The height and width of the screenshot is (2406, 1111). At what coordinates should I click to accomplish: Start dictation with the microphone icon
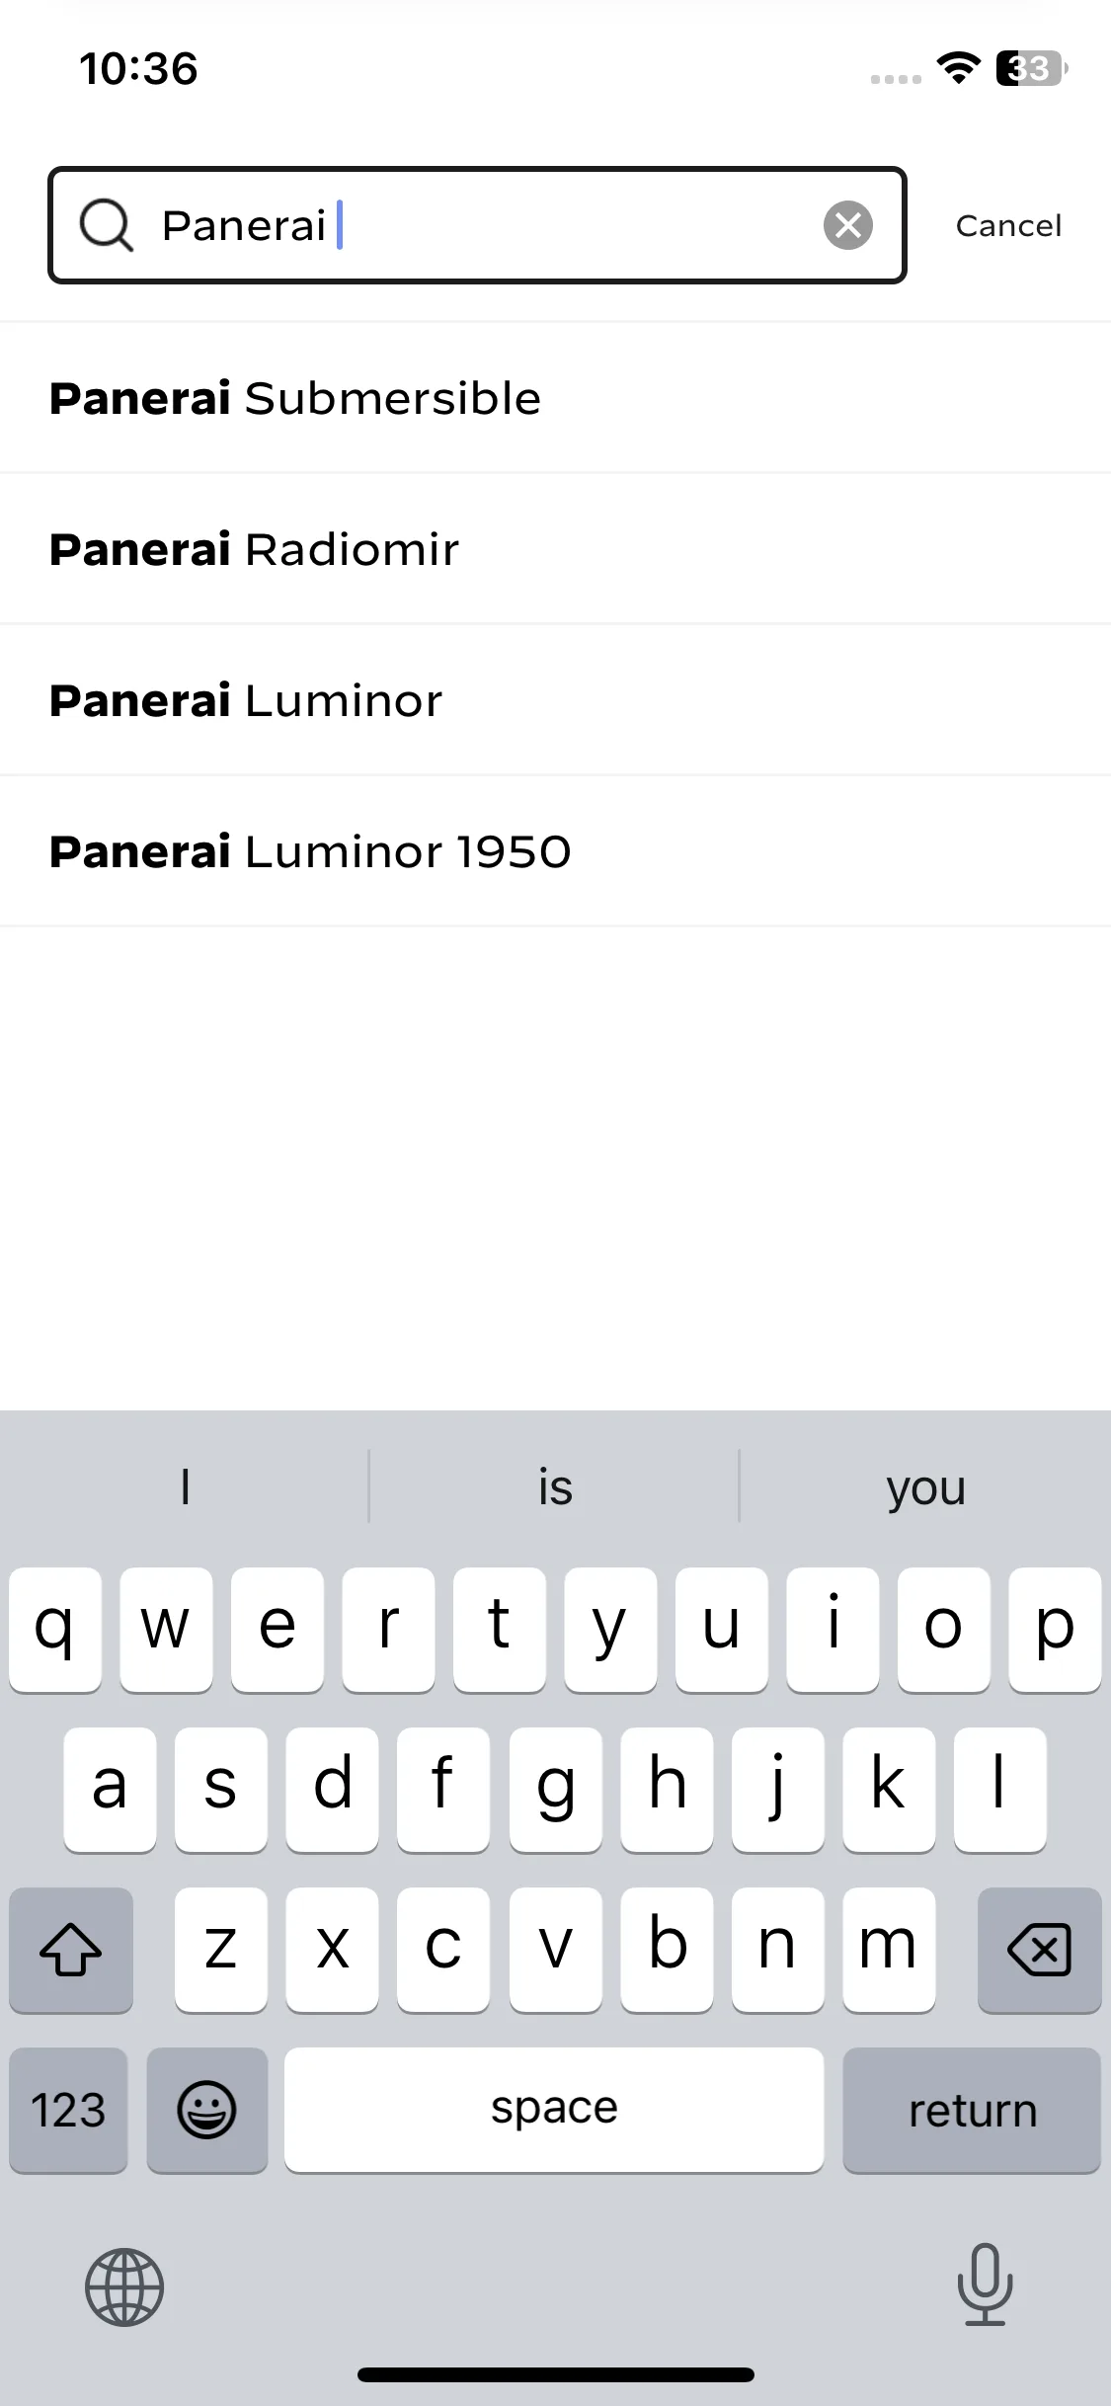pos(985,2285)
